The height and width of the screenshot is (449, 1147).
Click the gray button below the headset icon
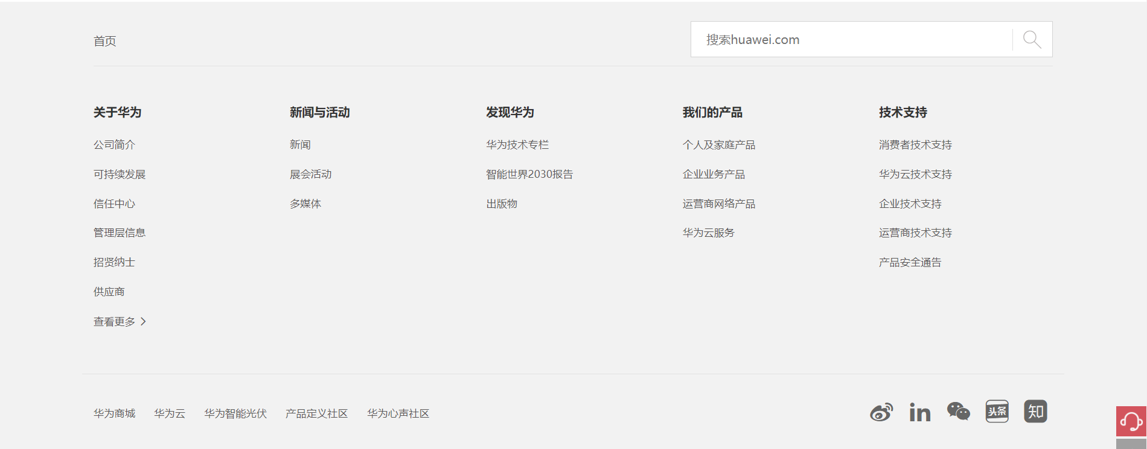point(1131,444)
